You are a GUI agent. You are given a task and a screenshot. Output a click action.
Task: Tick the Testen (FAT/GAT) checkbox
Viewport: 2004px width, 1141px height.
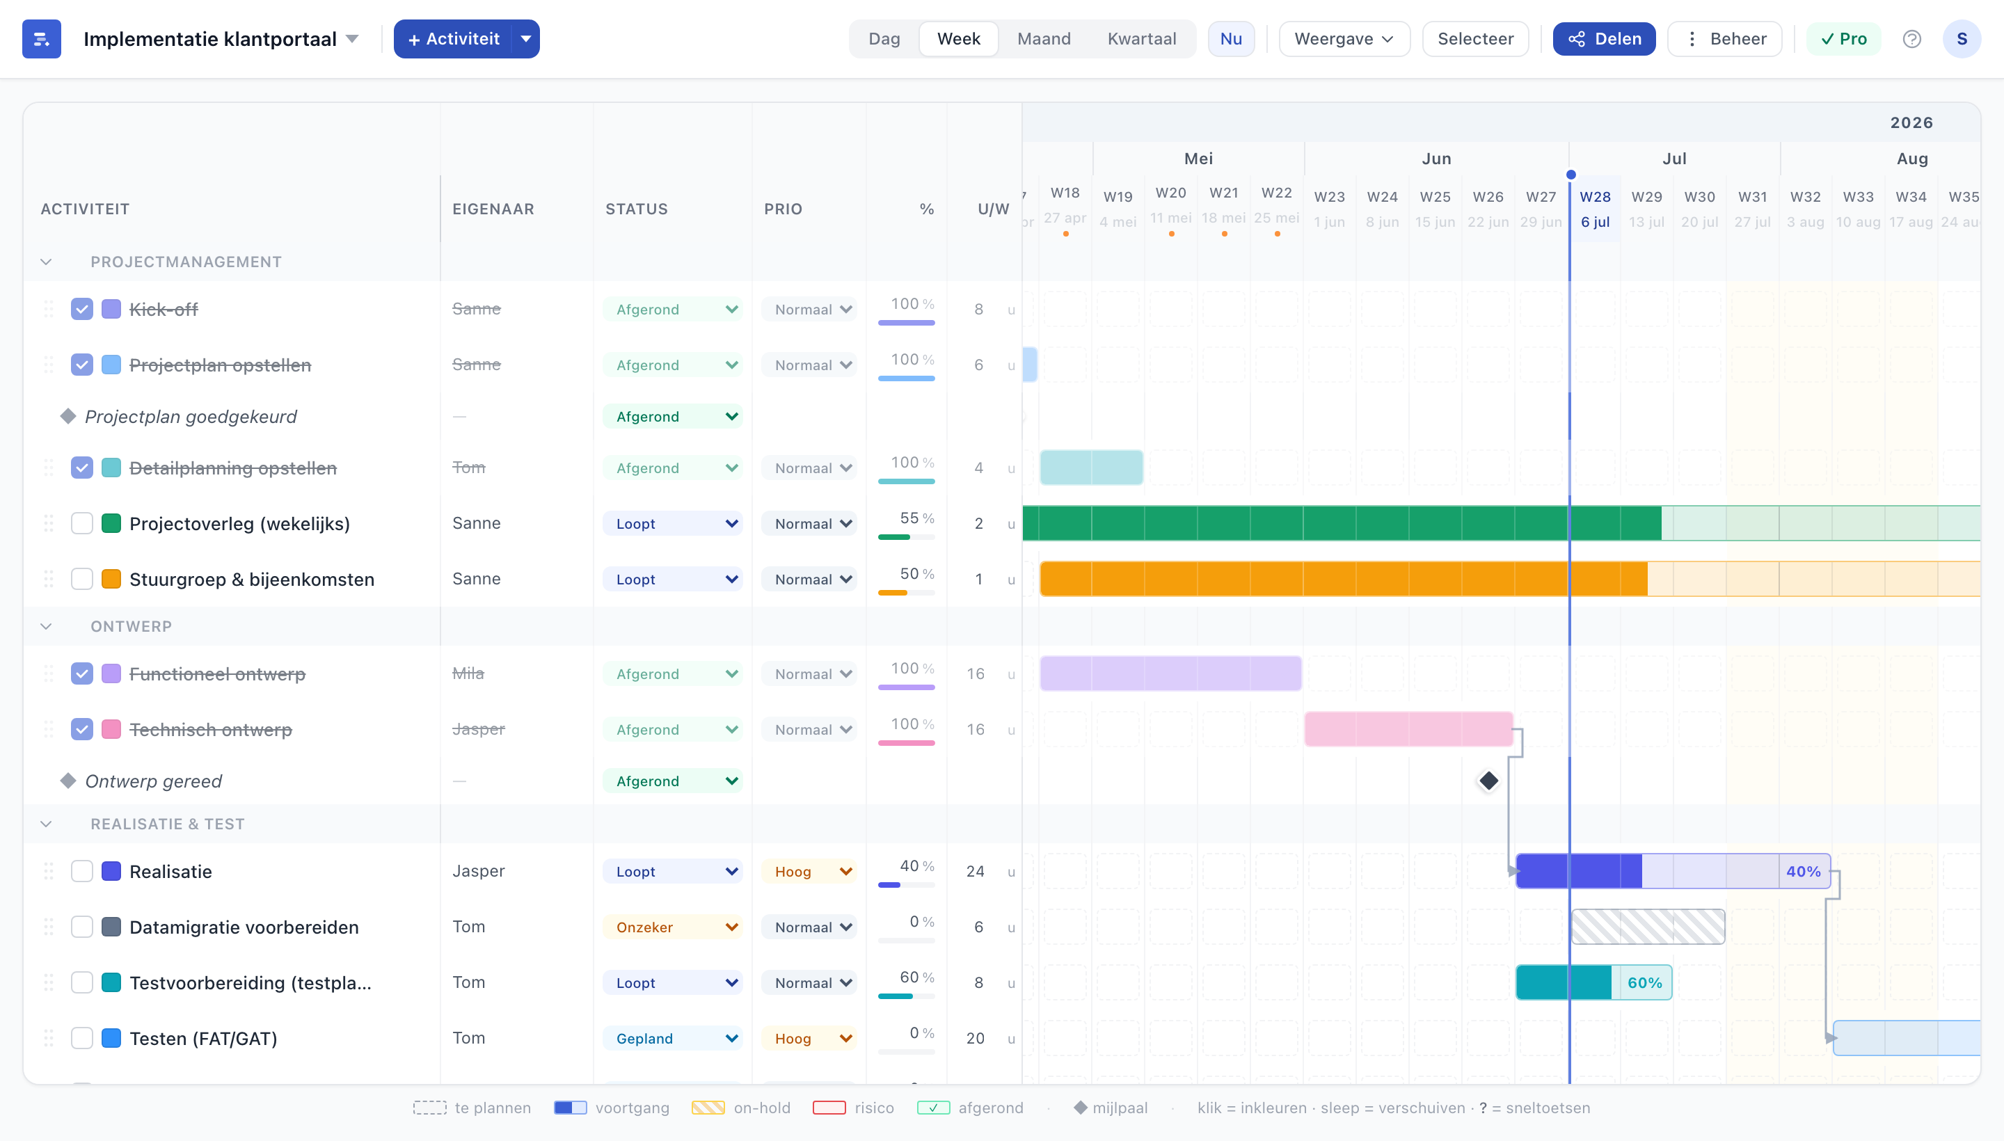click(82, 1038)
